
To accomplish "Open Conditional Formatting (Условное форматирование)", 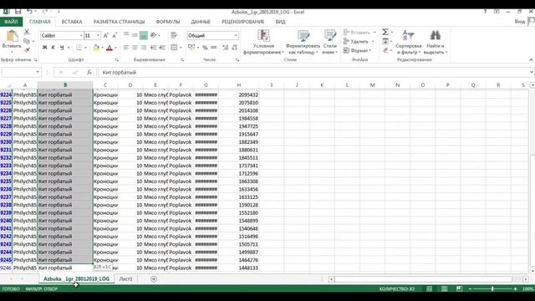I will click(263, 42).
